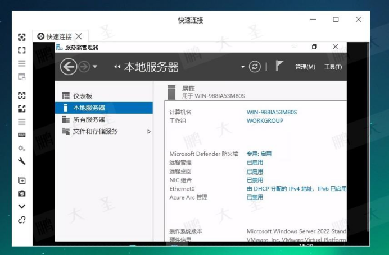Close the 服务器管理器 window
The width and height of the screenshot is (389, 255).
tap(335, 47)
